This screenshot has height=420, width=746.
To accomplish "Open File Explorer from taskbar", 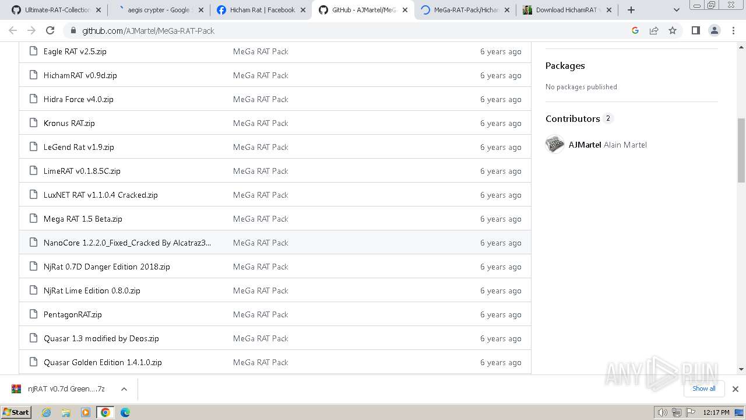I will (66, 412).
